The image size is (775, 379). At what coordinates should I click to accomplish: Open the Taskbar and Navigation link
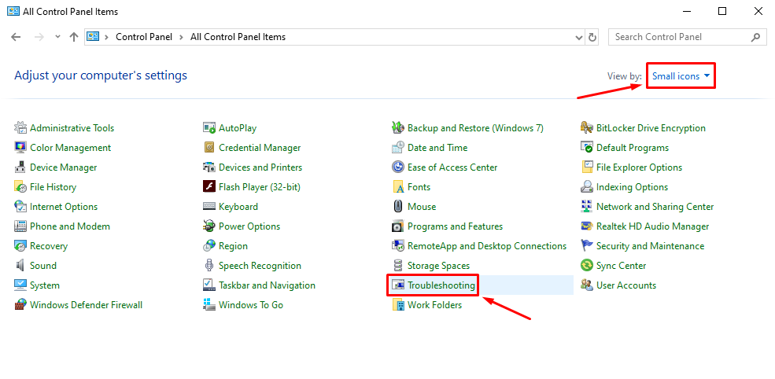pos(267,285)
